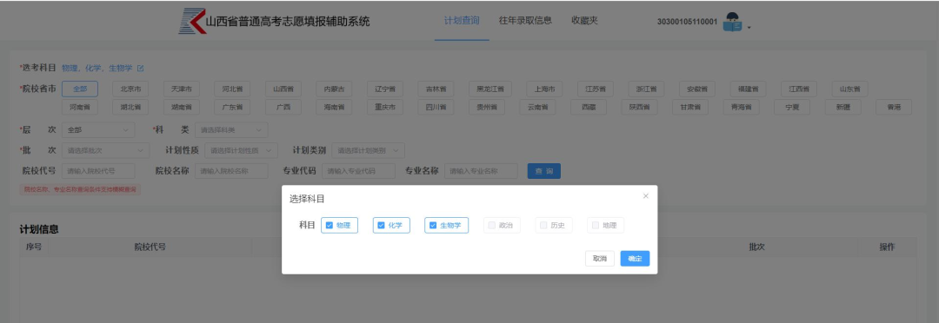Open the user avatar menu
The height and width of the screenshot is (323, 939).
(x=732, y=22)
